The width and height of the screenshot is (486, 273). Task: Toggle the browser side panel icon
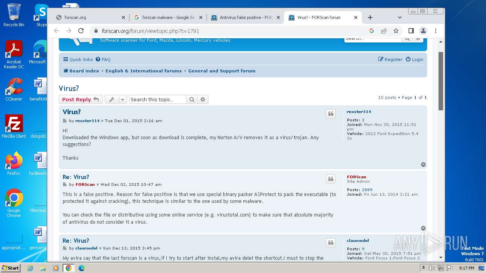click(411, 31)
